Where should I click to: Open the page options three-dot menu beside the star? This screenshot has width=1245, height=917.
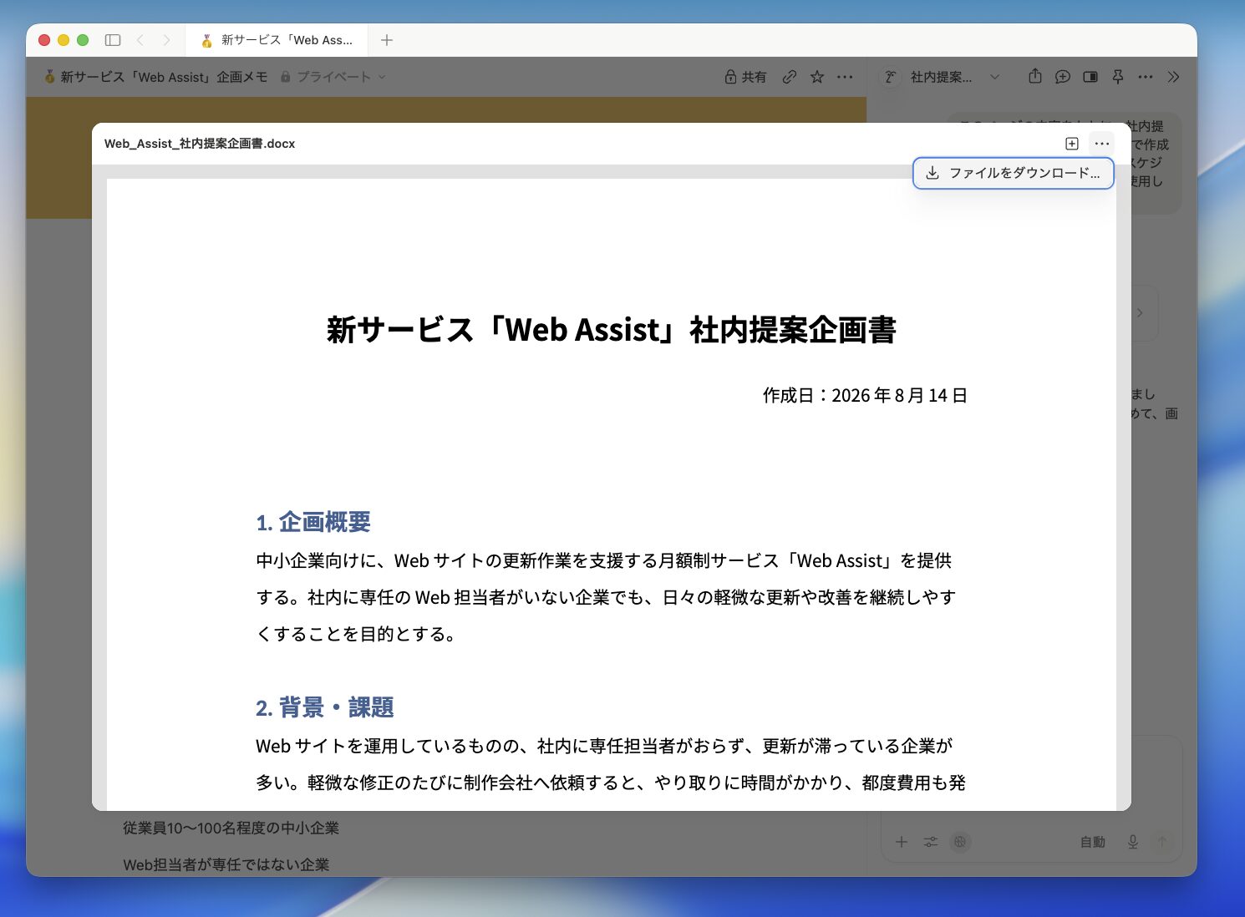845,77
